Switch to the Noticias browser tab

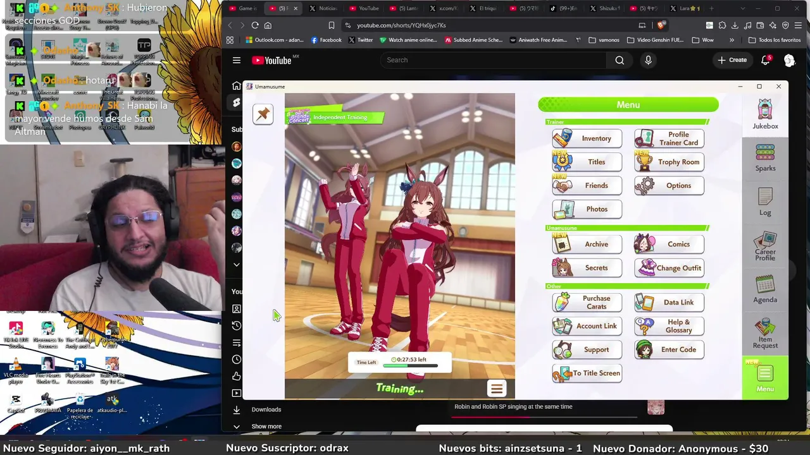pos(323,9)
